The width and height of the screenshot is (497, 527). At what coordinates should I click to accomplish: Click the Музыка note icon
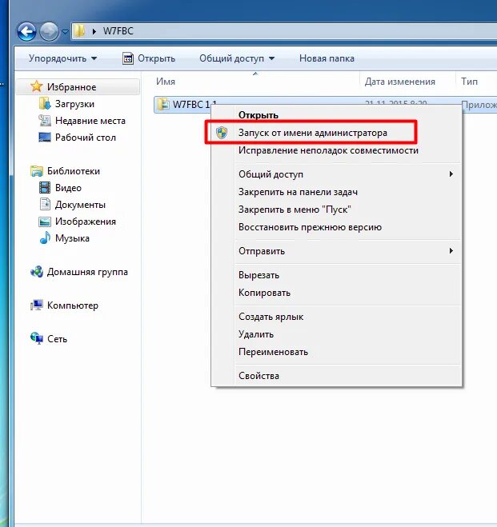[x=45, y=238]
